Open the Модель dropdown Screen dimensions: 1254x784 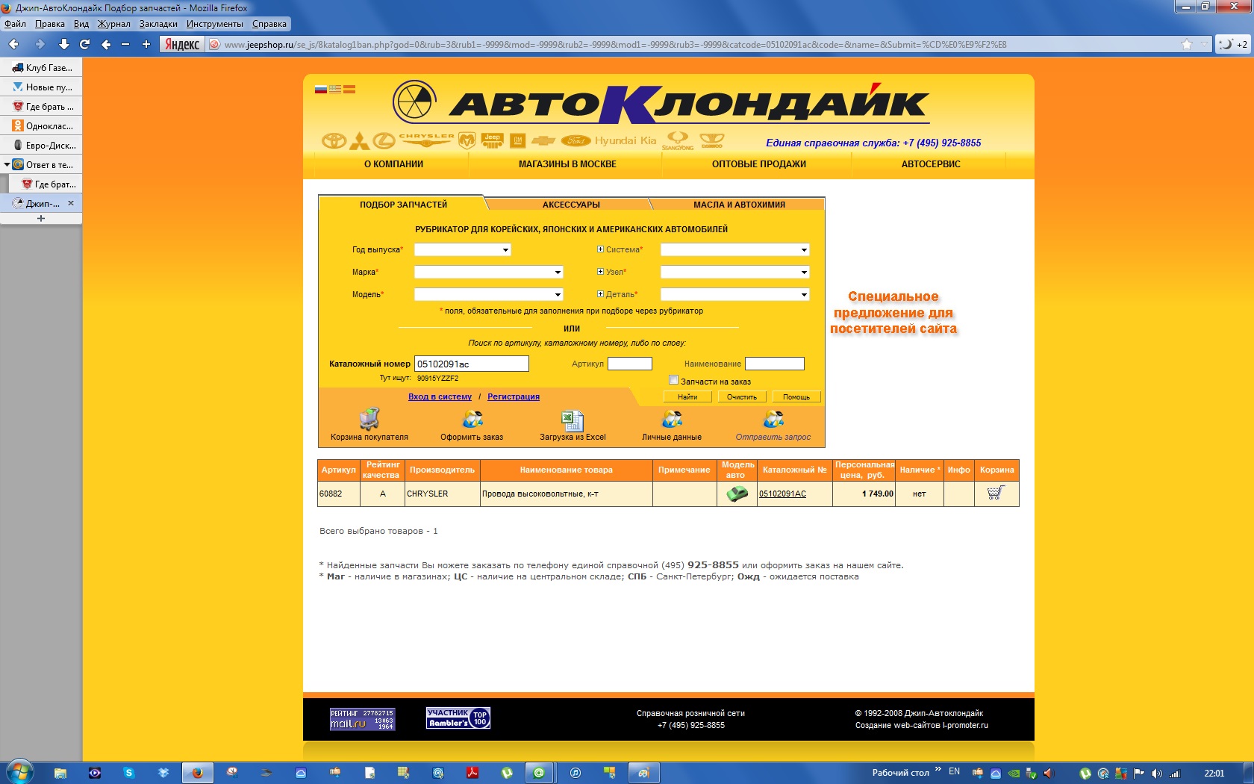point(489,295)
